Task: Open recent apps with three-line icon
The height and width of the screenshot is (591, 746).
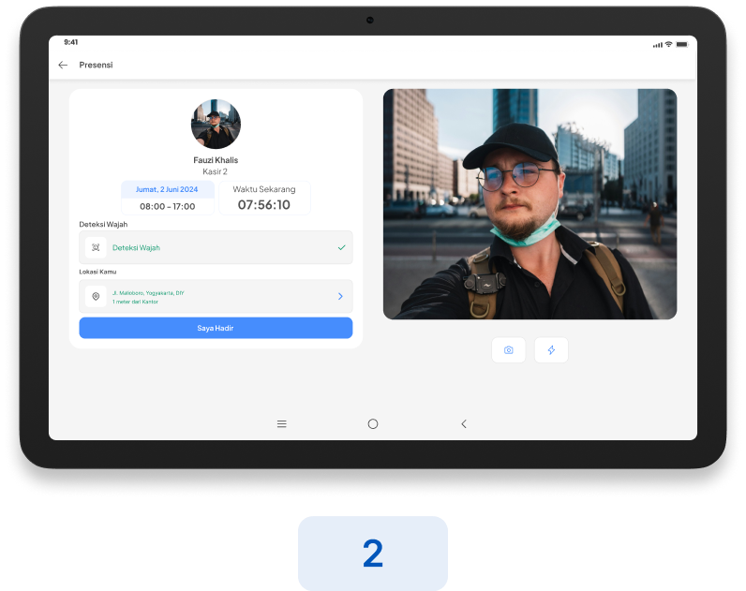Action: (281, 424)
